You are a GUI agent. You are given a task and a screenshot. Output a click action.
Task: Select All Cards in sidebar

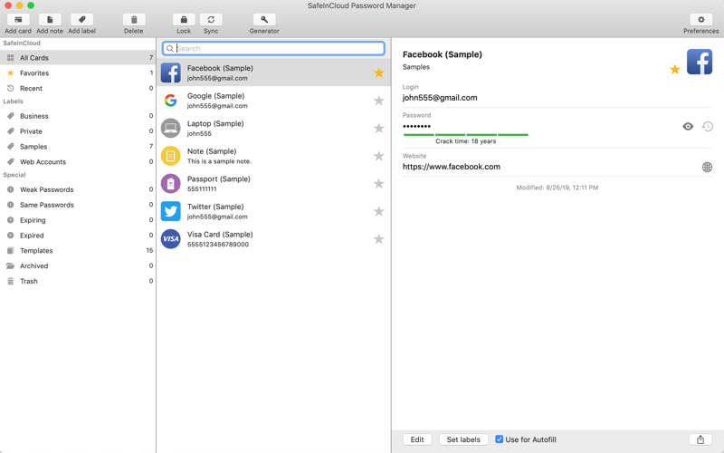tap(78, 58)
